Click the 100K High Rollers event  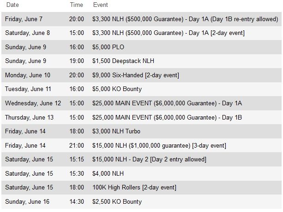pos(134,188)
